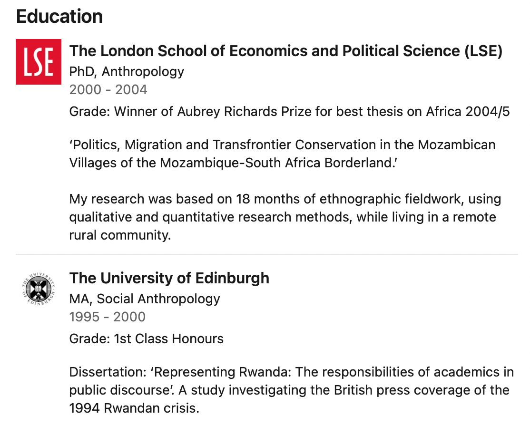Click the Aubrey Richards Prize grade line
The width and height of the screenshot is (530, 425).
click(289, 112)
